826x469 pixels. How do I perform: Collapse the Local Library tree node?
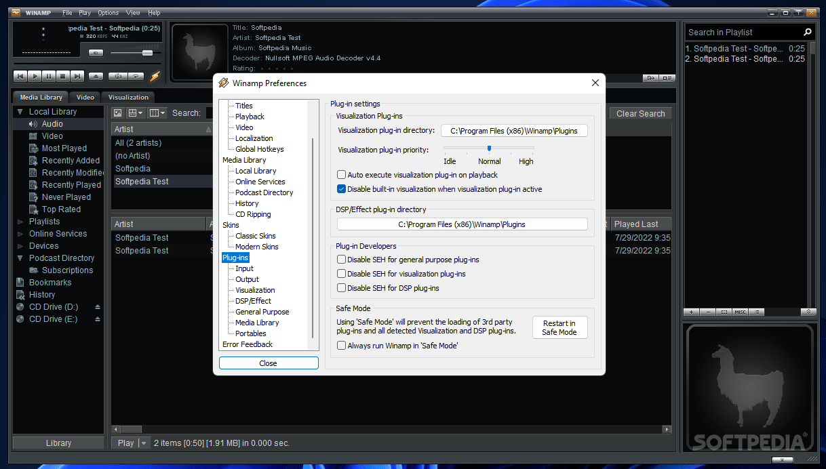21,112
